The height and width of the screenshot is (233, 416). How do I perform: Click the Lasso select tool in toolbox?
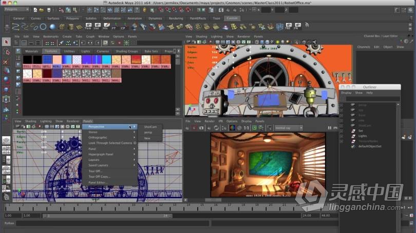click(x=6, y=52)
